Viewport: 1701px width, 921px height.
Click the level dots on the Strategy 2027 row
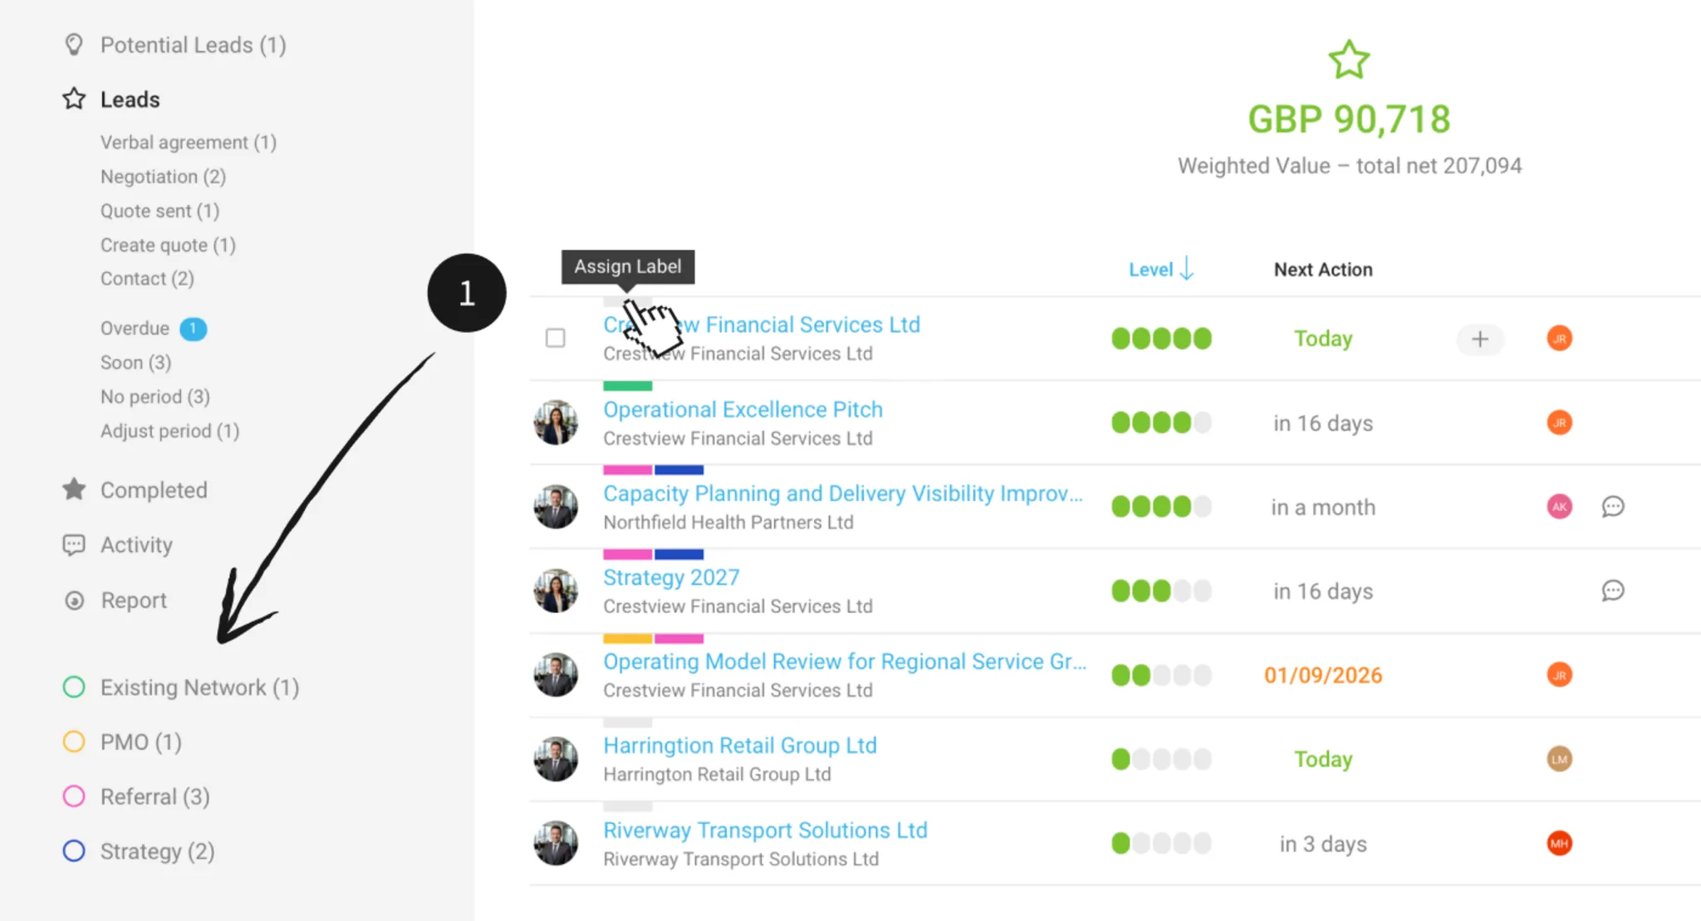click(1161, 591)
